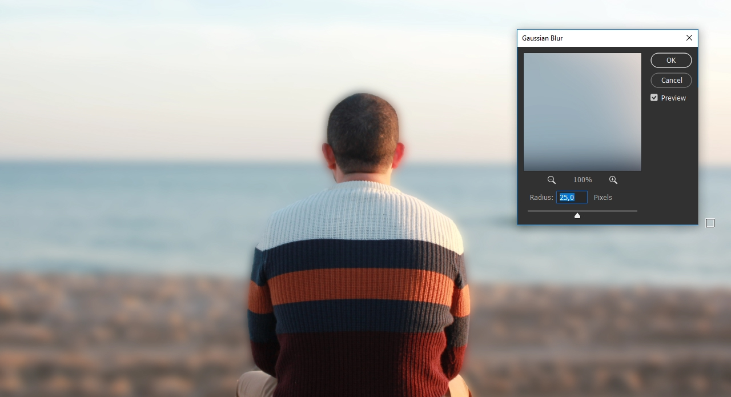Click inside the Radius input field
This screenshot has width=731, height=397.
tap(572, 198)
